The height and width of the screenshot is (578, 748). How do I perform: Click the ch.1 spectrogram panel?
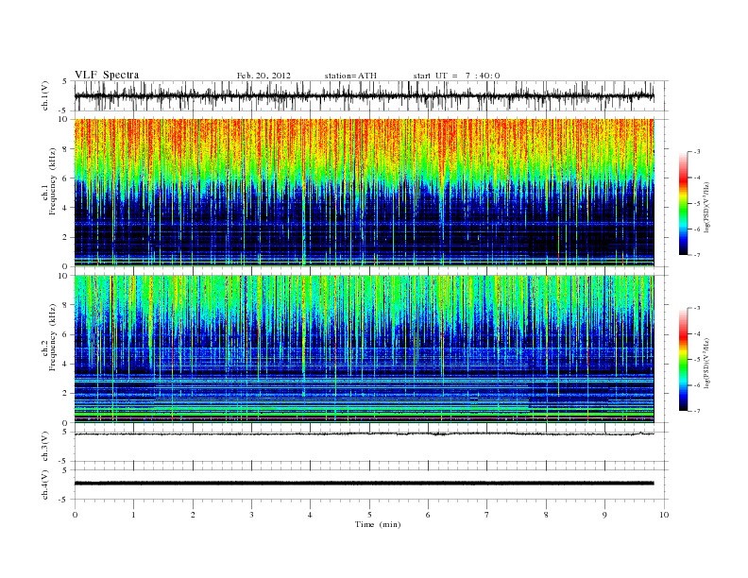tap(364, 192)
